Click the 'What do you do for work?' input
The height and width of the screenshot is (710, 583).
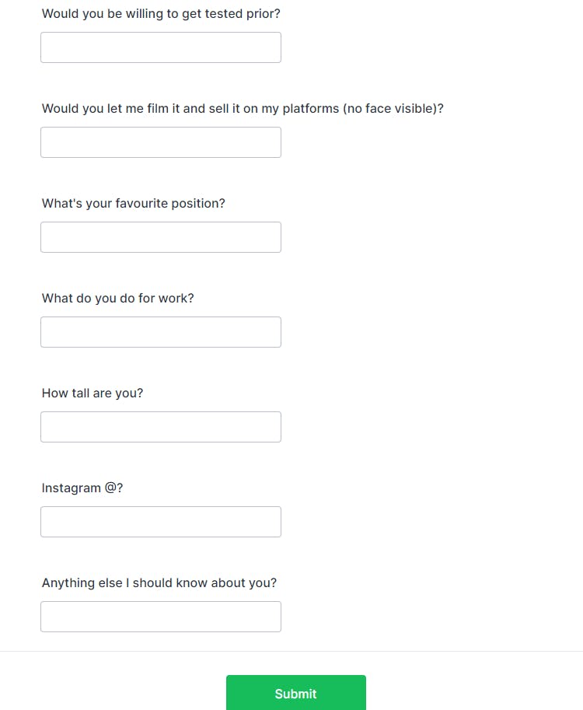pyautogui.click(x=160, y=332)
